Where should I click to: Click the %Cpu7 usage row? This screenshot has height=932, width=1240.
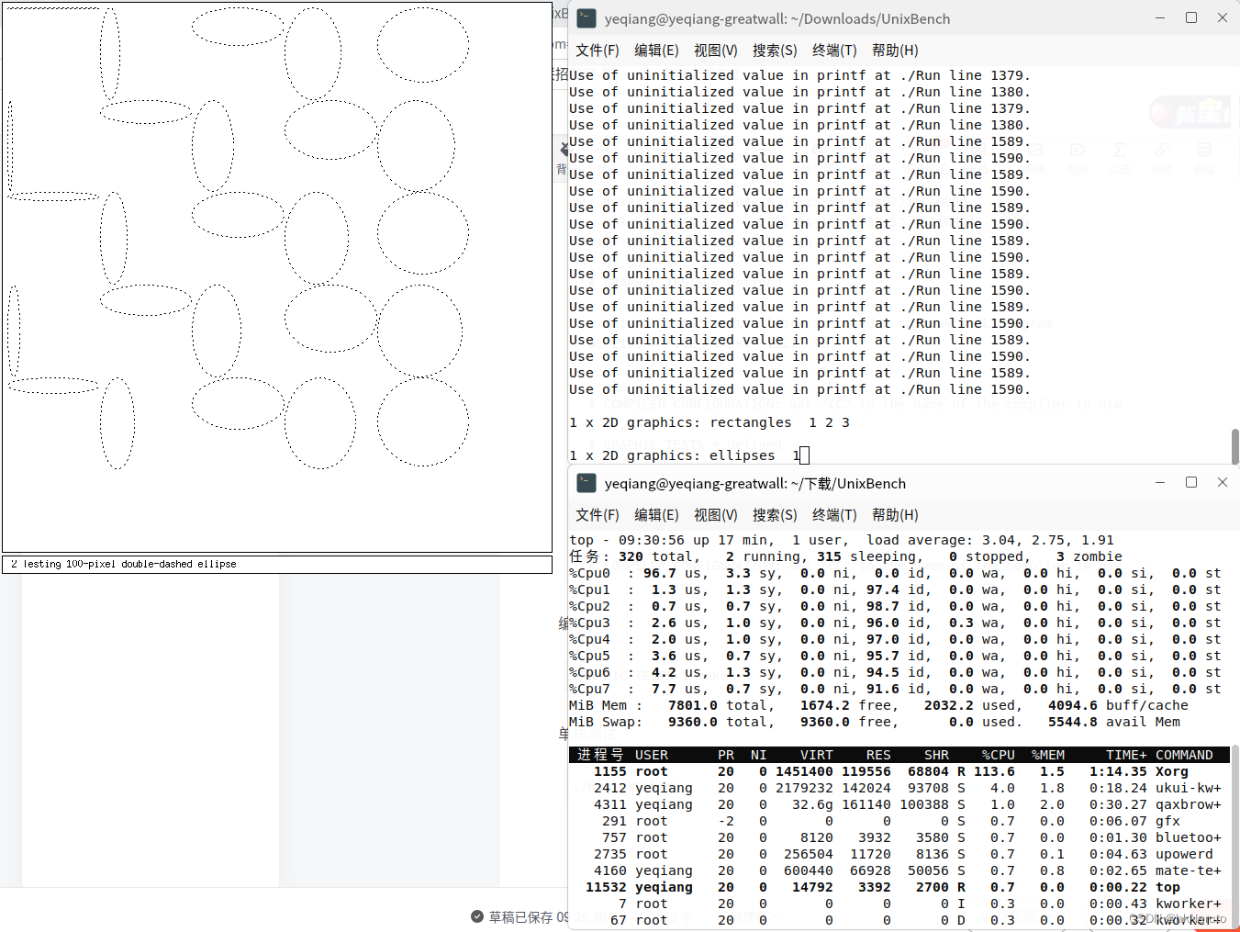point(895,689)
